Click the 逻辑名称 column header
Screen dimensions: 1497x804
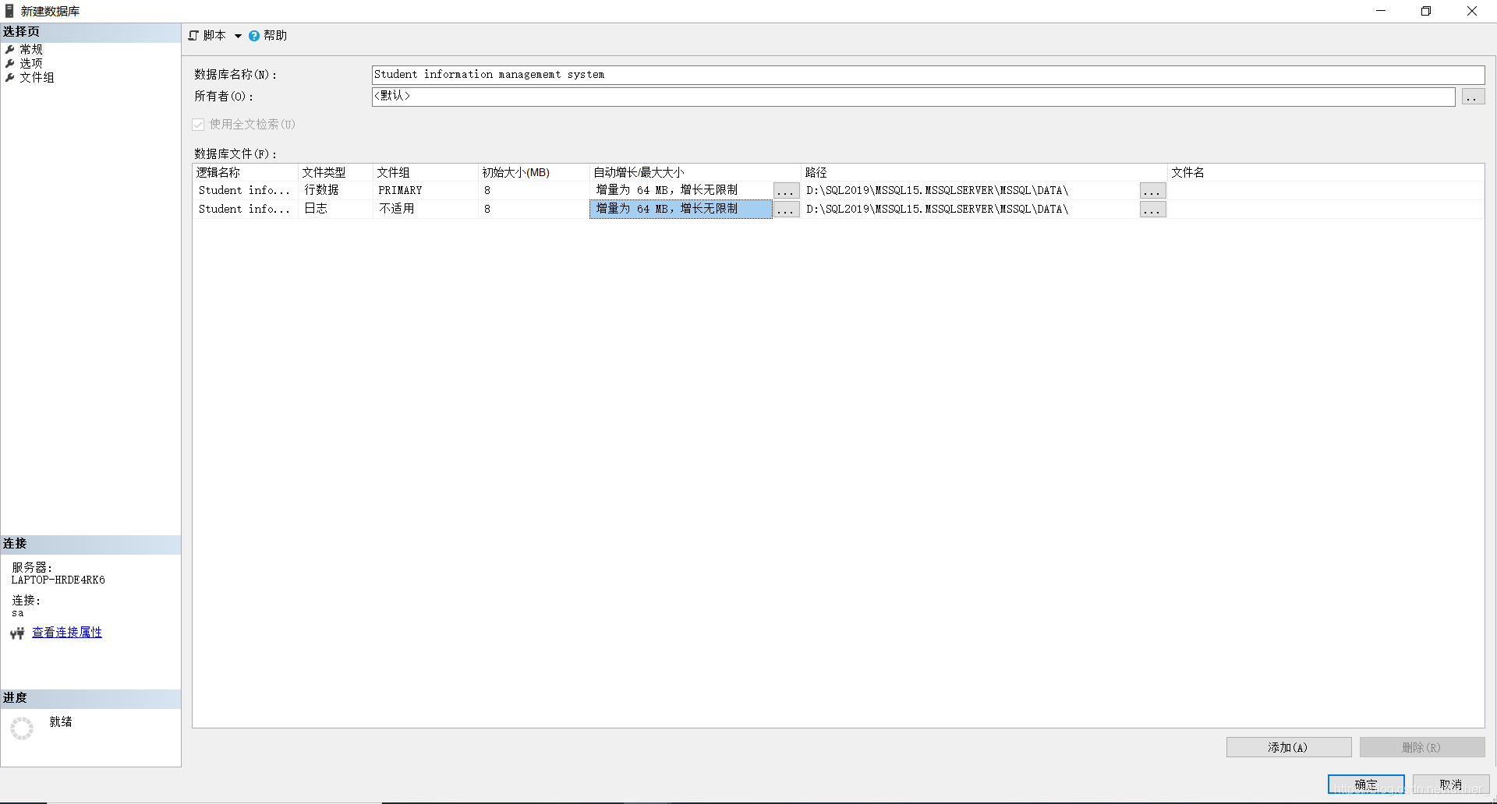pos(245,172)
